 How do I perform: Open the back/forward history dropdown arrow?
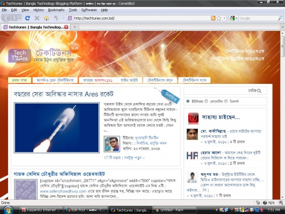point(20,18)
